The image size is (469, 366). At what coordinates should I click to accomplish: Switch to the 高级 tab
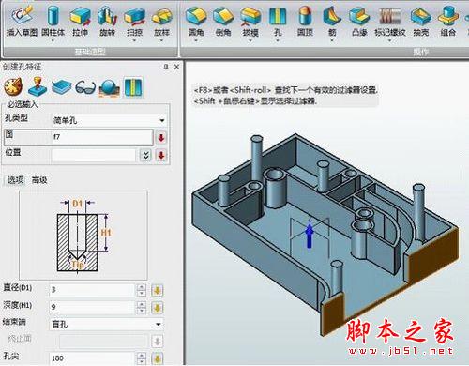pyautogui.click(x=39, y=180)
